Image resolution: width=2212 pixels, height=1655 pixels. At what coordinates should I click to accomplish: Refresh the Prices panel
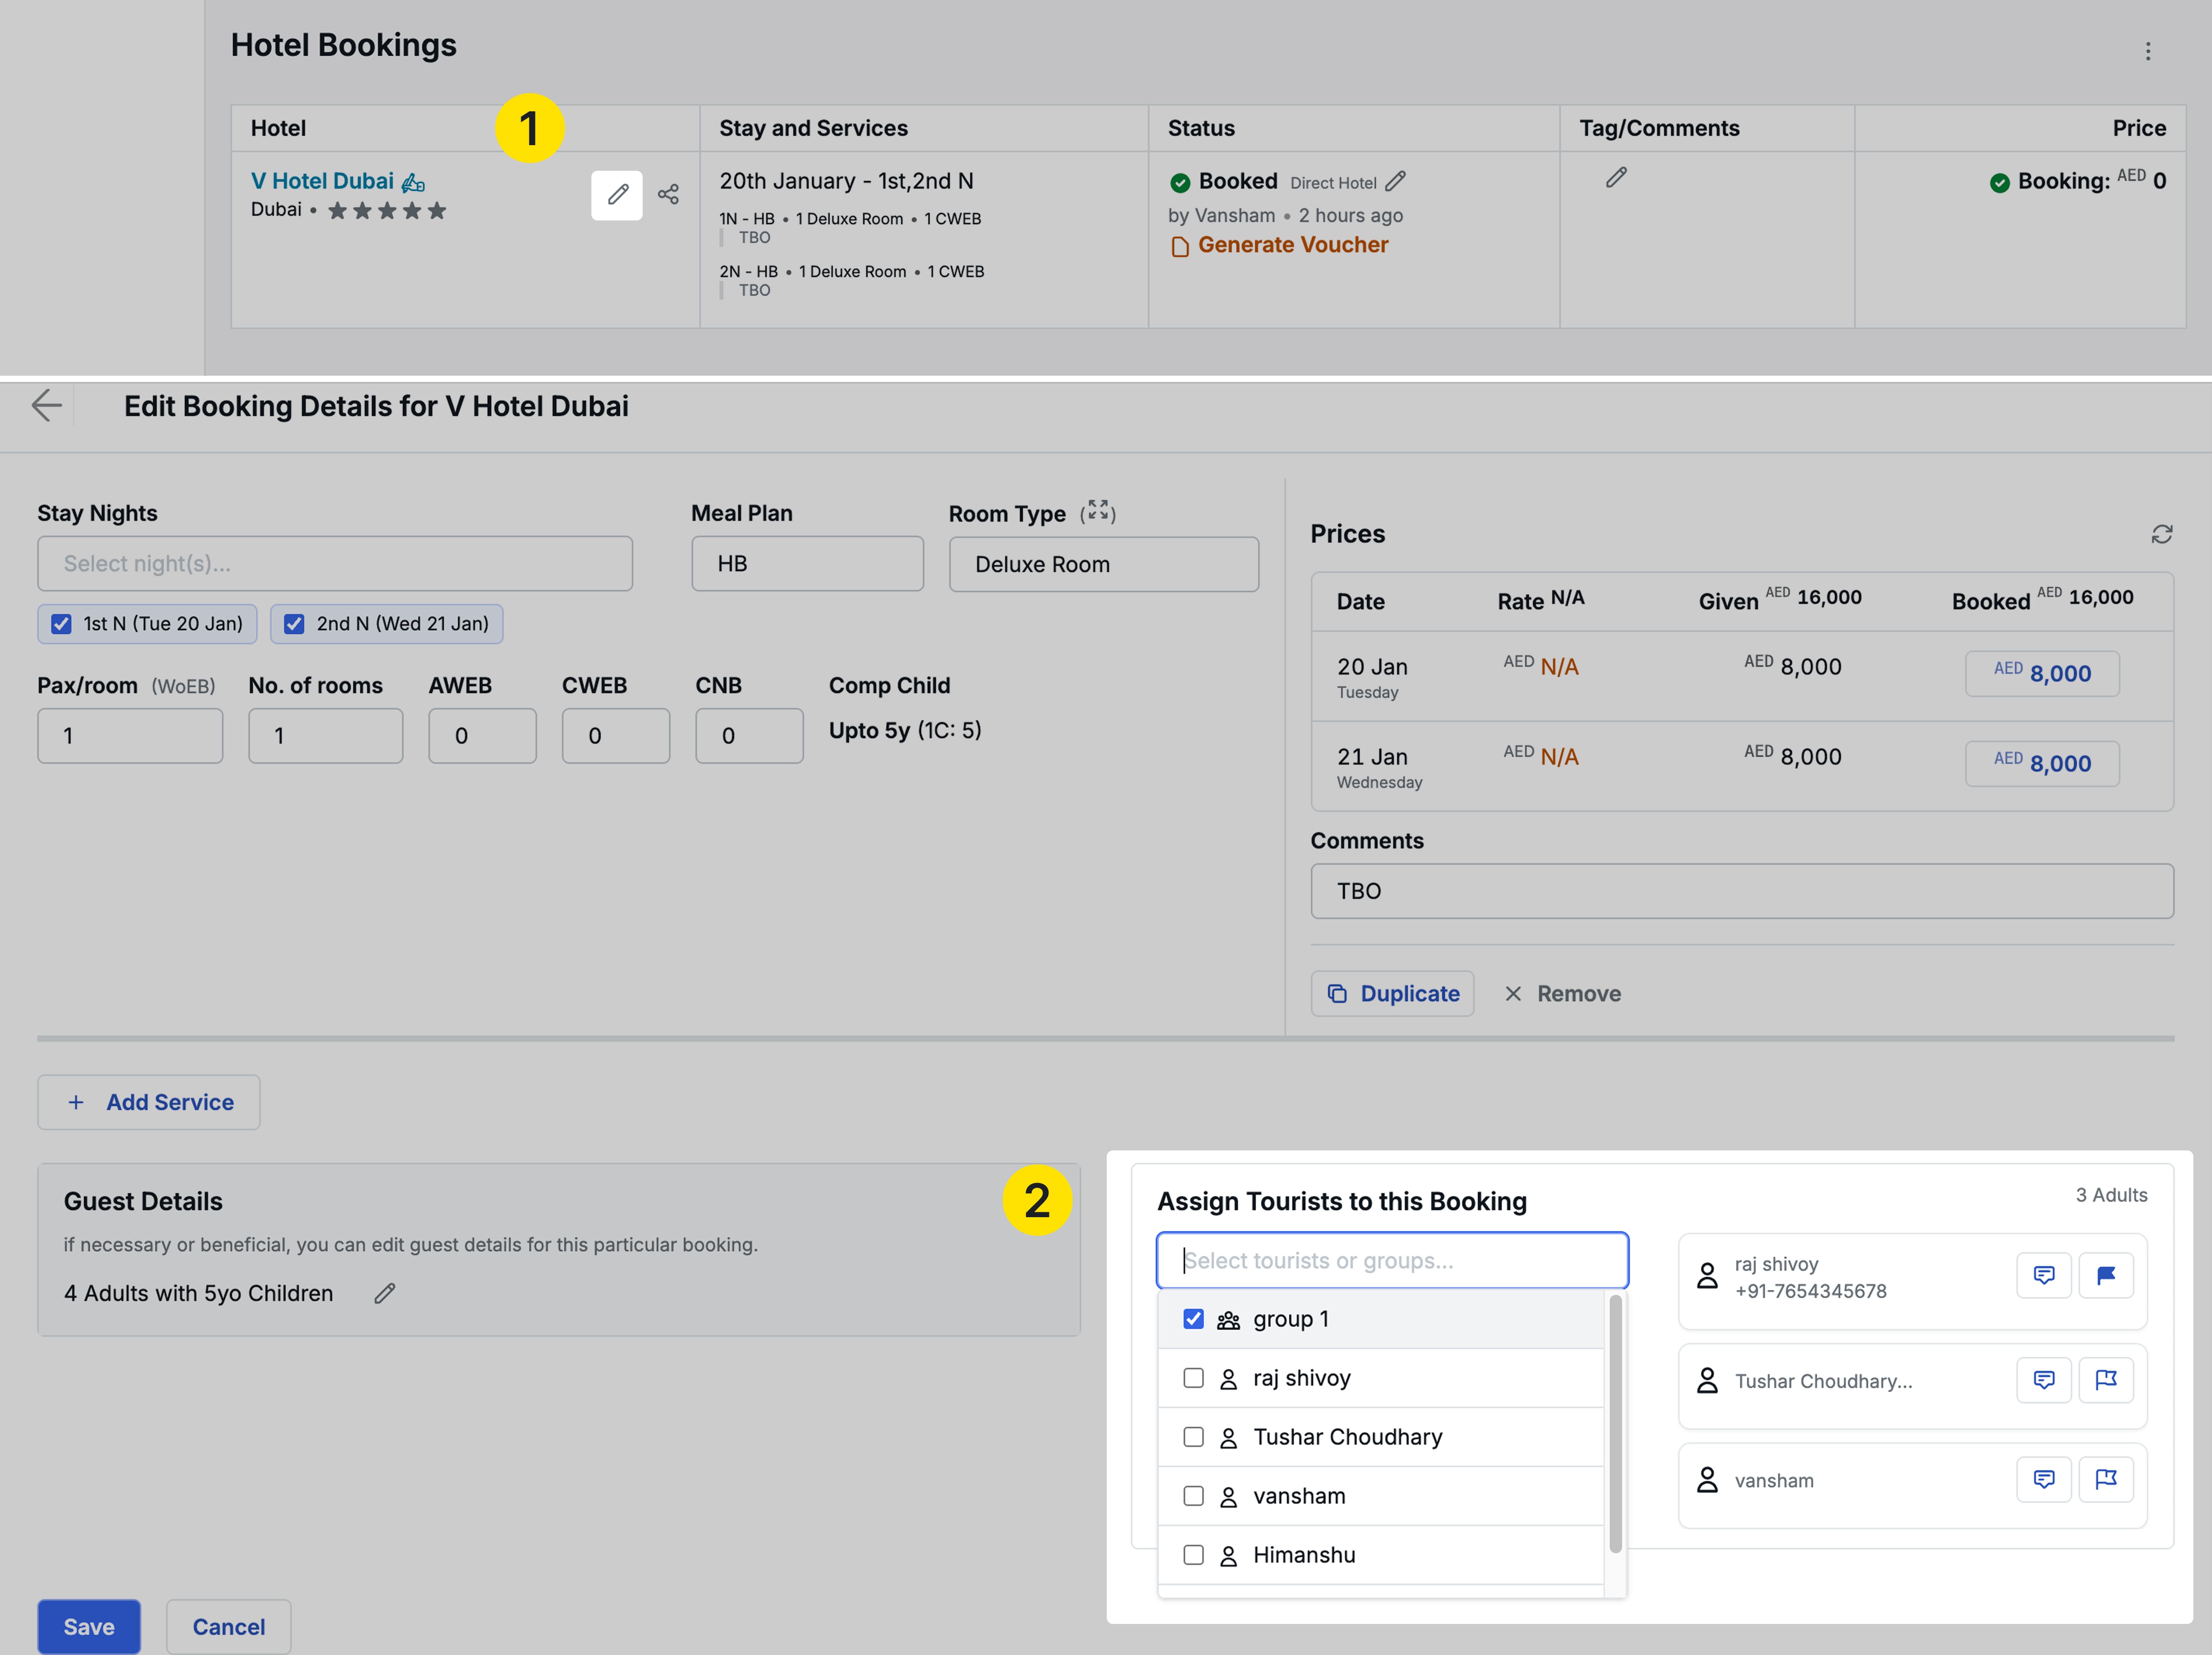(2161, 534)
